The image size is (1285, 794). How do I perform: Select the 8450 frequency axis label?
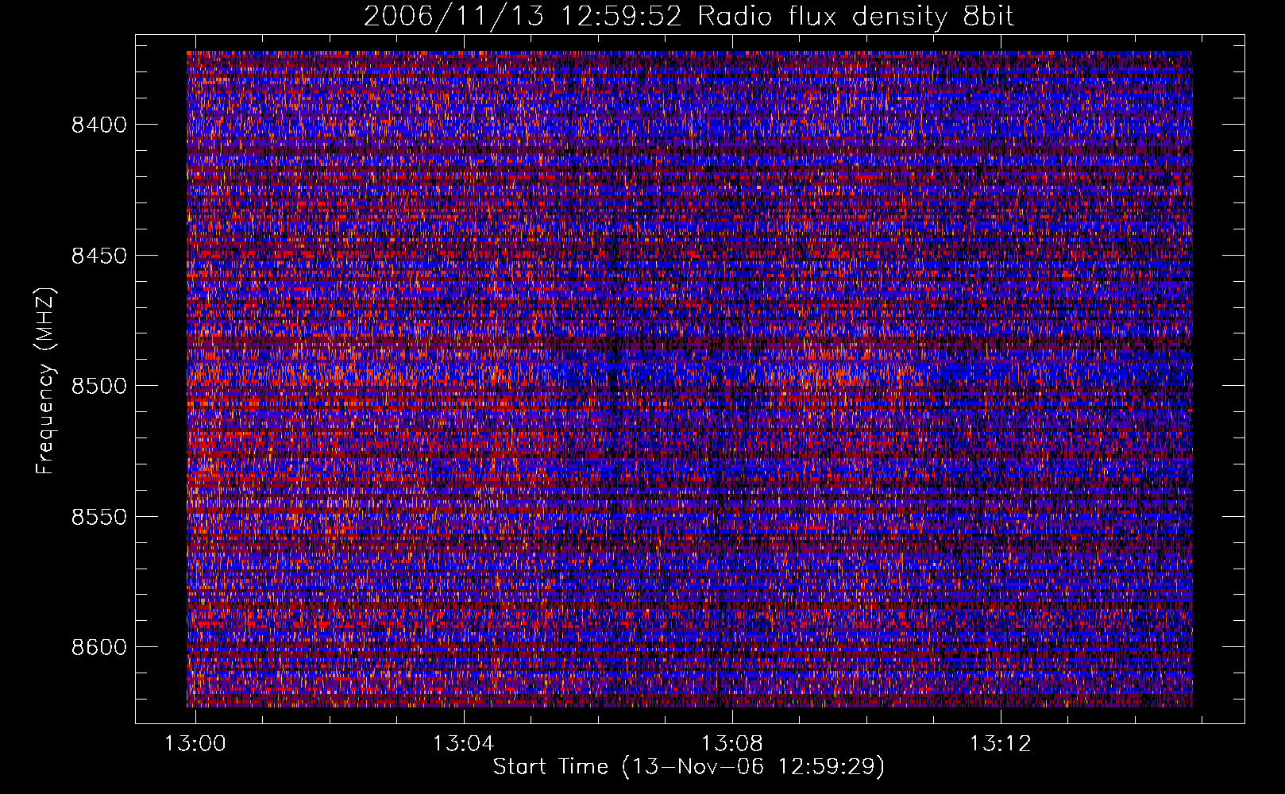tap(98, 256)
